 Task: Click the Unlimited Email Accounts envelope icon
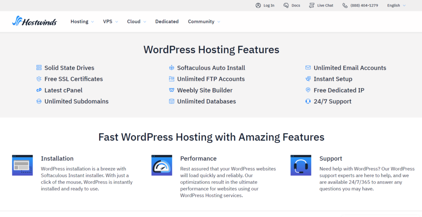point(308,68)
